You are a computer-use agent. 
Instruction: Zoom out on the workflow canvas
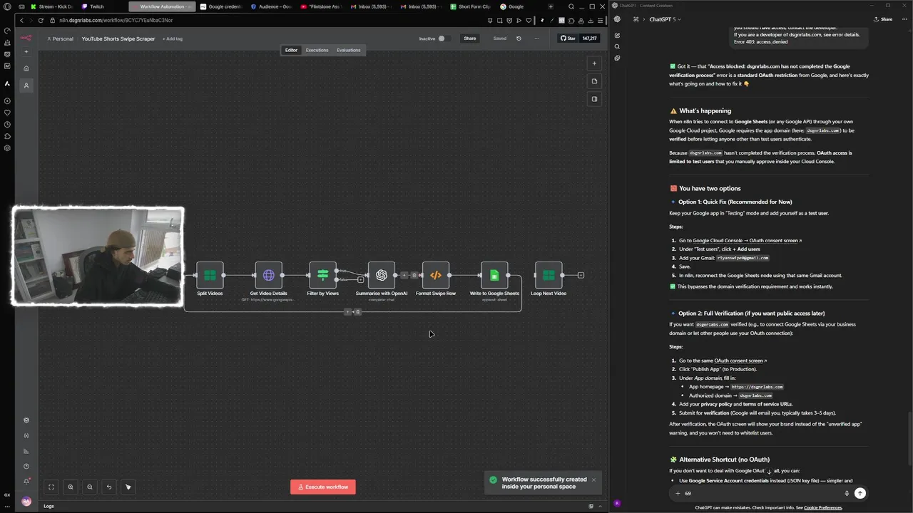(90, 487)
